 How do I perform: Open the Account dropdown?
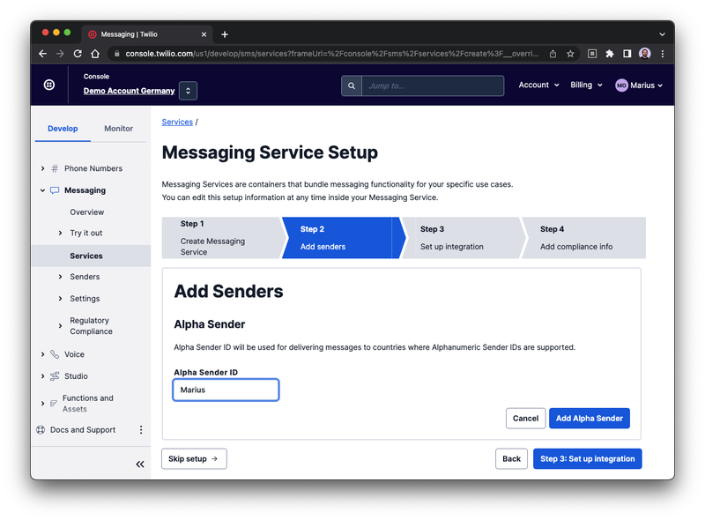(538, 85)
